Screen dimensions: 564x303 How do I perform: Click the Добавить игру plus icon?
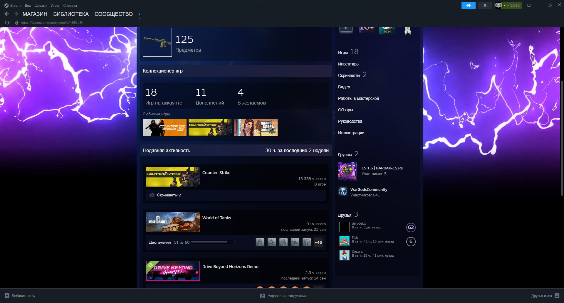[x=7, y=296]
